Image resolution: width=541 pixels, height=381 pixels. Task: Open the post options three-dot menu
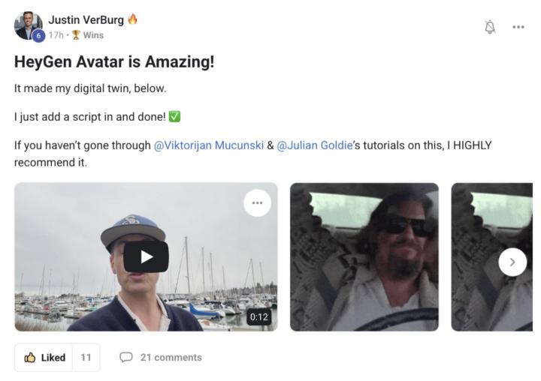point(518,27)
